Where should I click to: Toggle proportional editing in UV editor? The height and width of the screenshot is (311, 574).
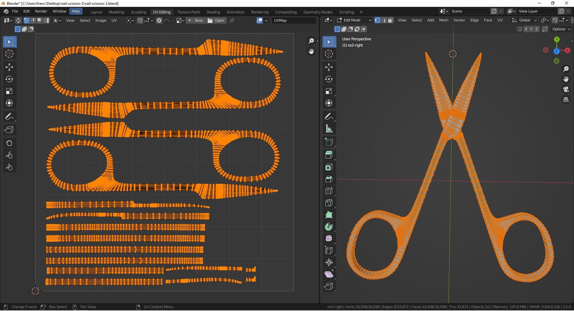coord(159,21)
